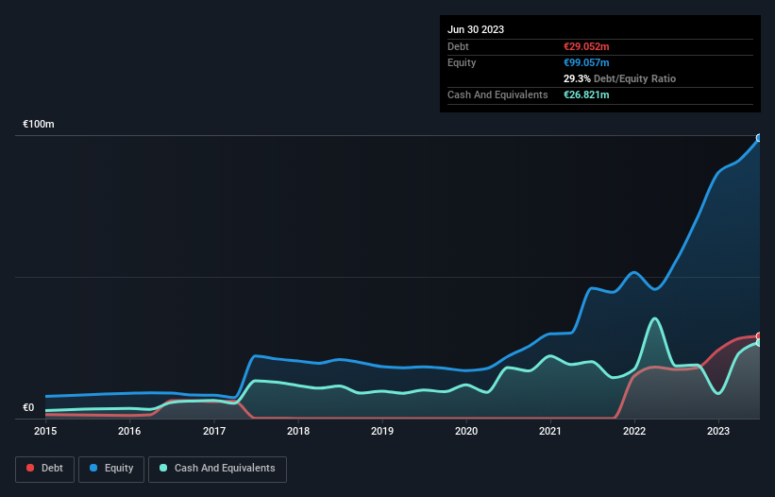This screenshot has height=497, width=775.
Task: Select the 2016 x-axis label
Action: [x=129, y=431]
